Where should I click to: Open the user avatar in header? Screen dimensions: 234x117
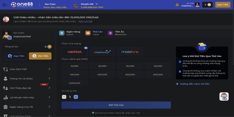click(197, 5)
